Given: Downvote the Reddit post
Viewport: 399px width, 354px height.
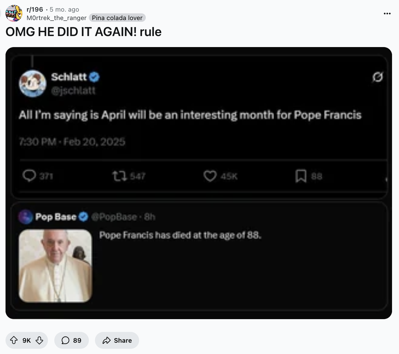Looking at the screenshot, I should 39,340.
